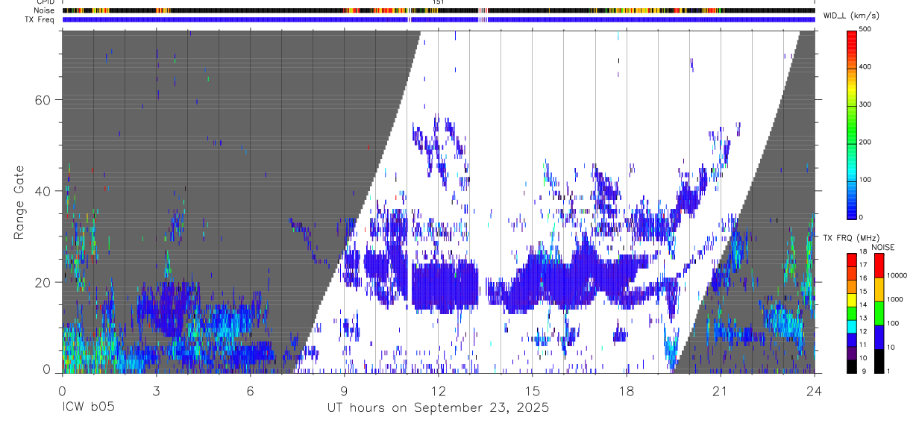Screen dimensions: 916x423
Task: Click the black 9–10 MHz TX FRQ swatch
Action: [851, 365]
